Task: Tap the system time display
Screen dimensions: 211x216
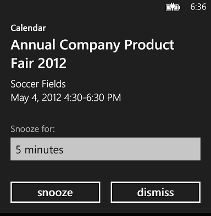Action: [x=198, y=7]
